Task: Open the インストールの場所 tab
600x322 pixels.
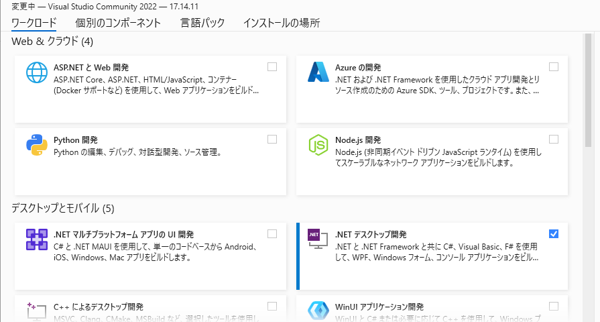Action: [x=282, y=23]
